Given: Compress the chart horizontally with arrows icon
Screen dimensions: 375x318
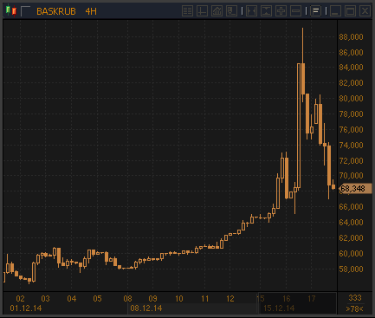Looking at the screenshot, I should tap(251, 11).
